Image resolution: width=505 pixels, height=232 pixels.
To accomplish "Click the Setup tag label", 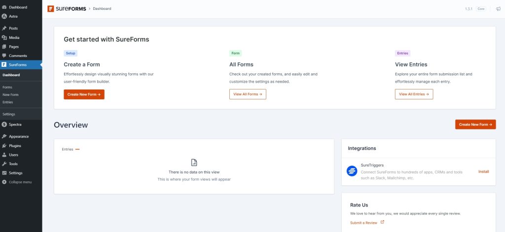I will (x=71, y=53).
